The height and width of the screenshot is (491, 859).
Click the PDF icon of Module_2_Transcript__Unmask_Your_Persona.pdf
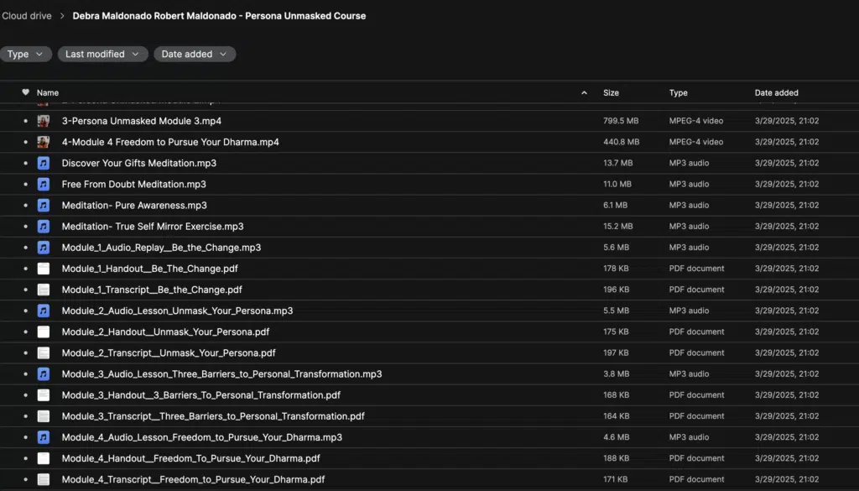[x=44, y=353]
